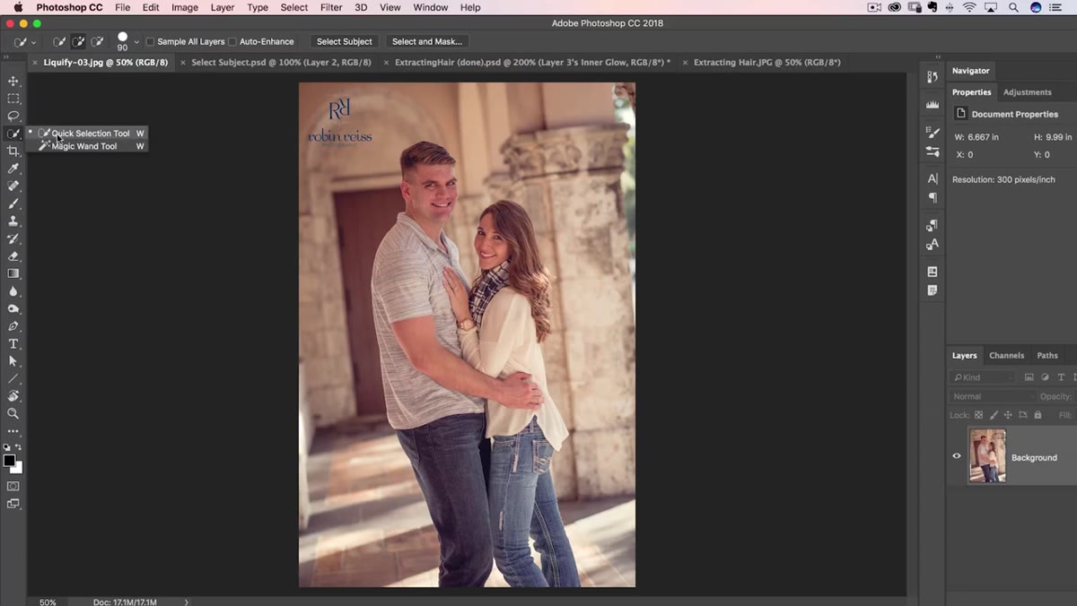The image size is (1077, 606).
Task: Enable the Sample All Layers checkbox
Action: click(150, 41)
